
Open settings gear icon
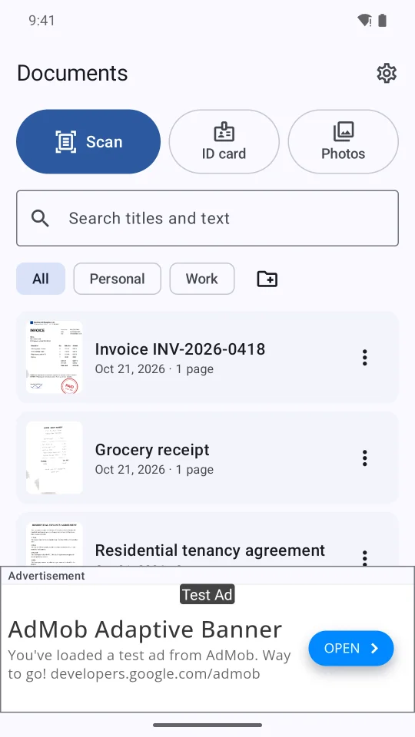click(387, 74)
